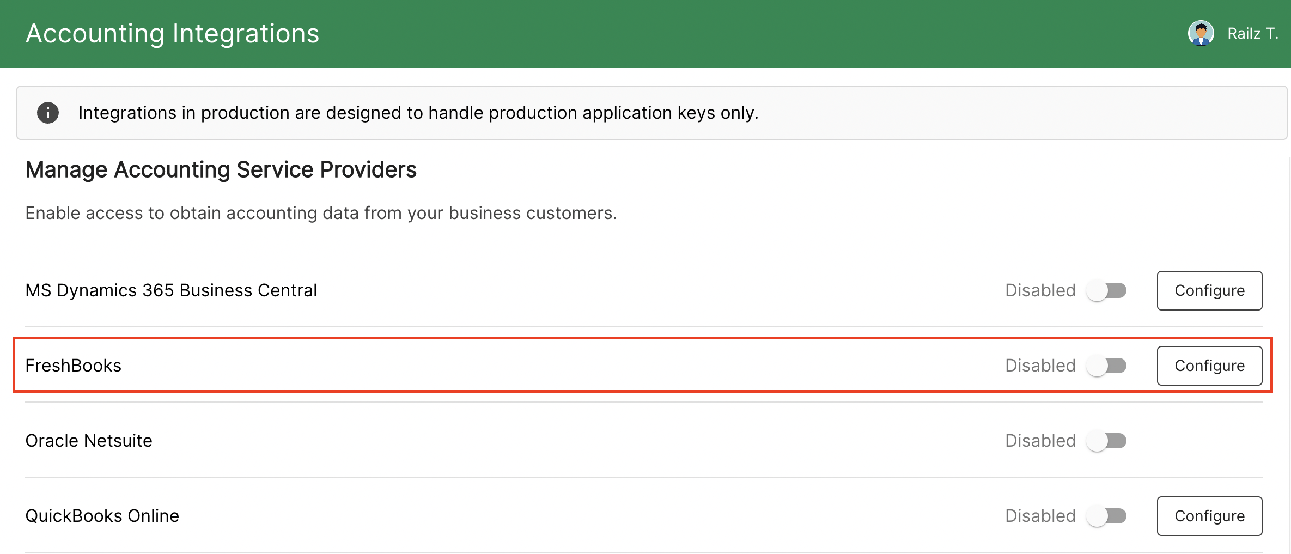
Task: Click the Oracle Netsuite provider name
Action: click(89, 441)
